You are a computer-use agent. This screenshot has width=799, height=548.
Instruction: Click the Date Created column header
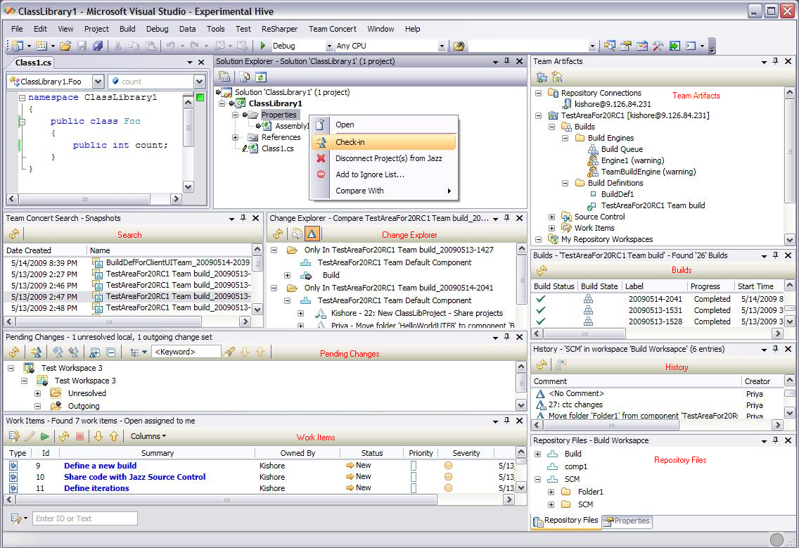45,250
